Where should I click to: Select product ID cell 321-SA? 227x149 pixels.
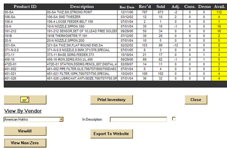pos(25,45)
